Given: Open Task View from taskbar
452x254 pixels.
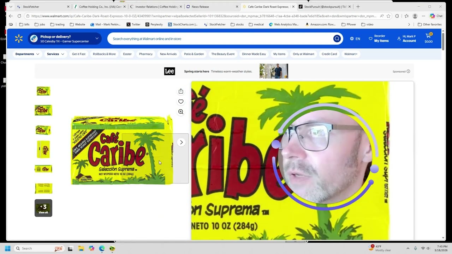Looking at the screenshot, I should [x=70, y=248].
